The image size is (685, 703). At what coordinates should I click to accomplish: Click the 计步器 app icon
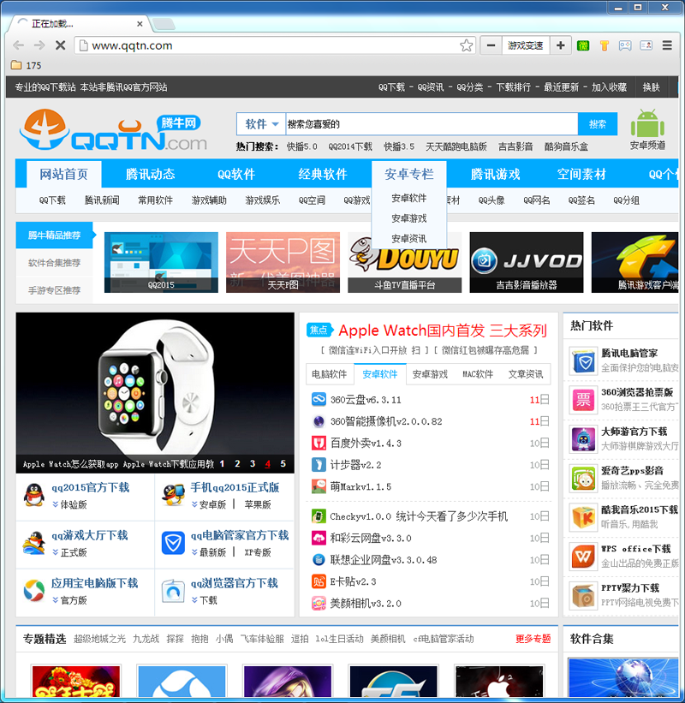tap(319, 464)
